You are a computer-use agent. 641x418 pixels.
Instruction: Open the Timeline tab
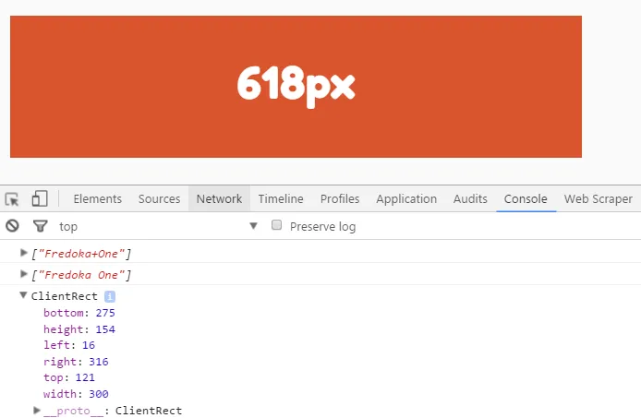point(281,199)
